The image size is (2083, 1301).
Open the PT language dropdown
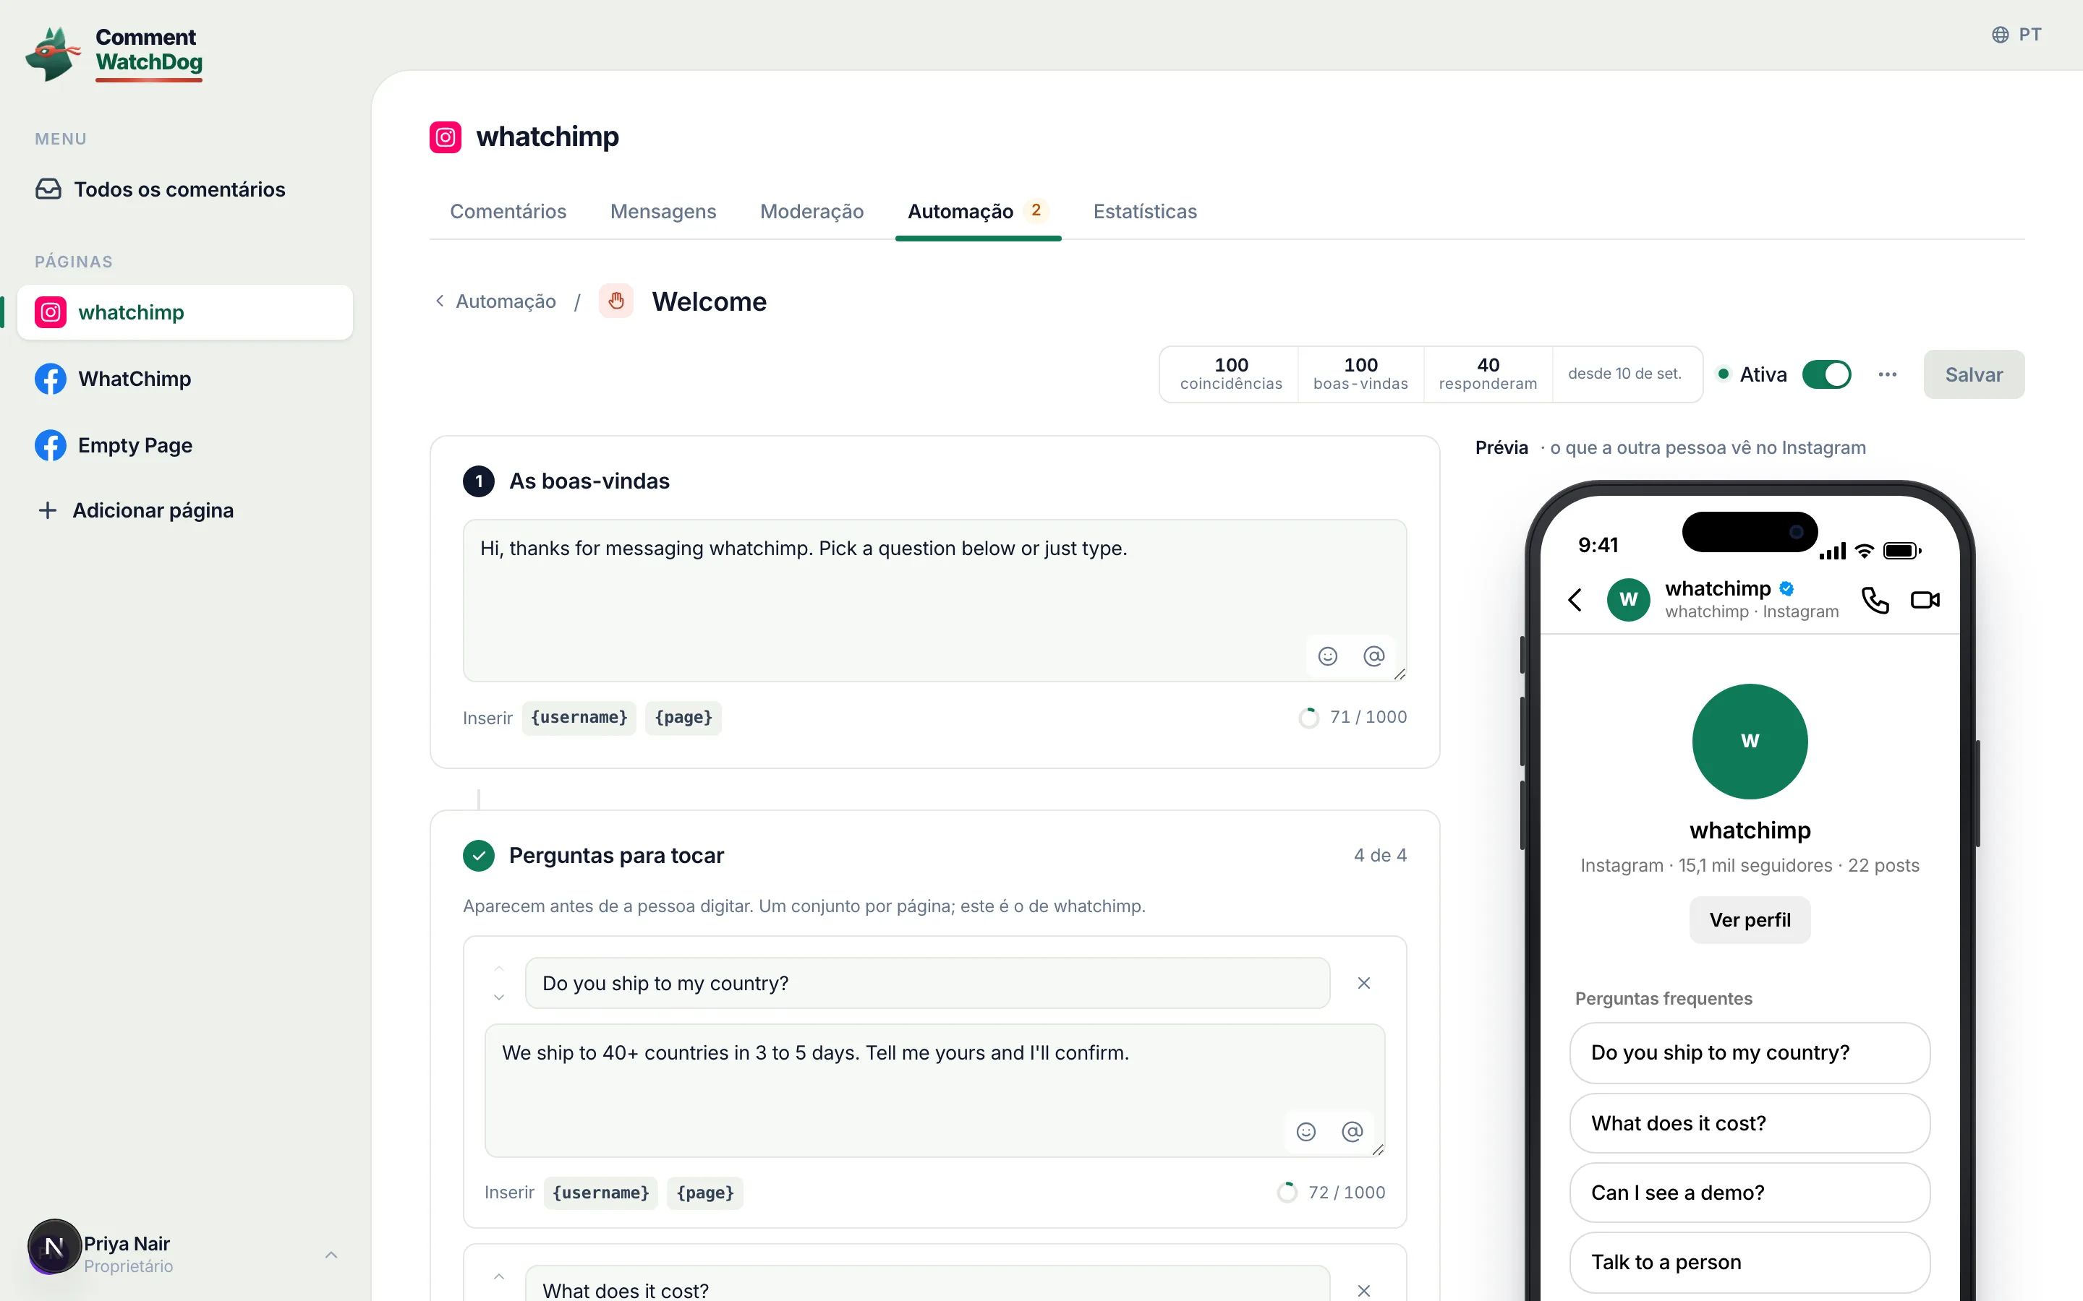click(2016, 35)
